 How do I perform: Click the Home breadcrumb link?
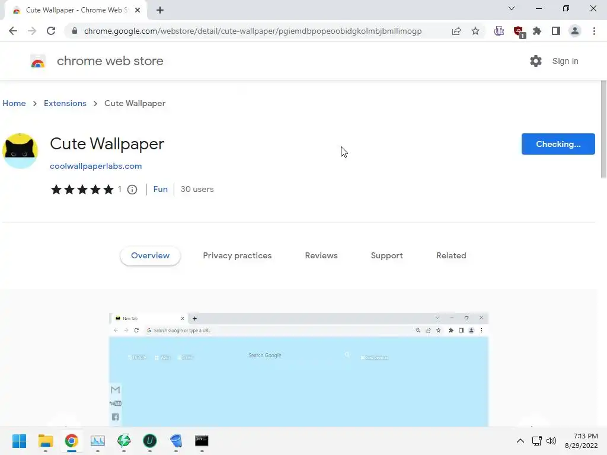[x=14, y=103]
